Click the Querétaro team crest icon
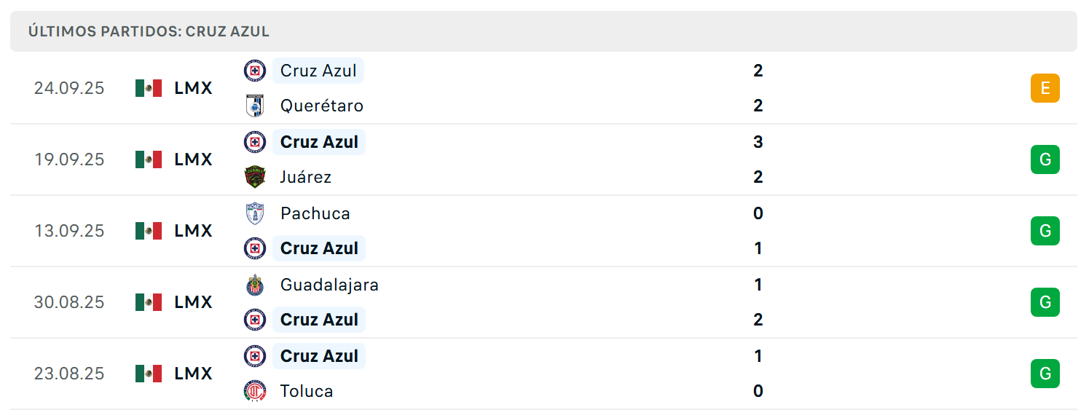Screen dimensions: 1089x418 pyautogui.click(x=255, y=106)
